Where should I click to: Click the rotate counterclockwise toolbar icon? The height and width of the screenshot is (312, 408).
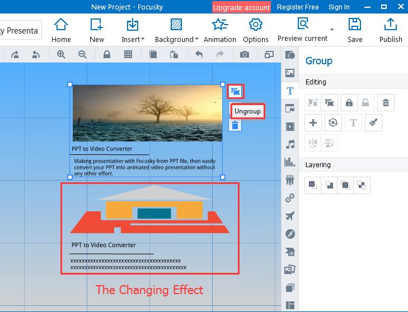(36, 54)
